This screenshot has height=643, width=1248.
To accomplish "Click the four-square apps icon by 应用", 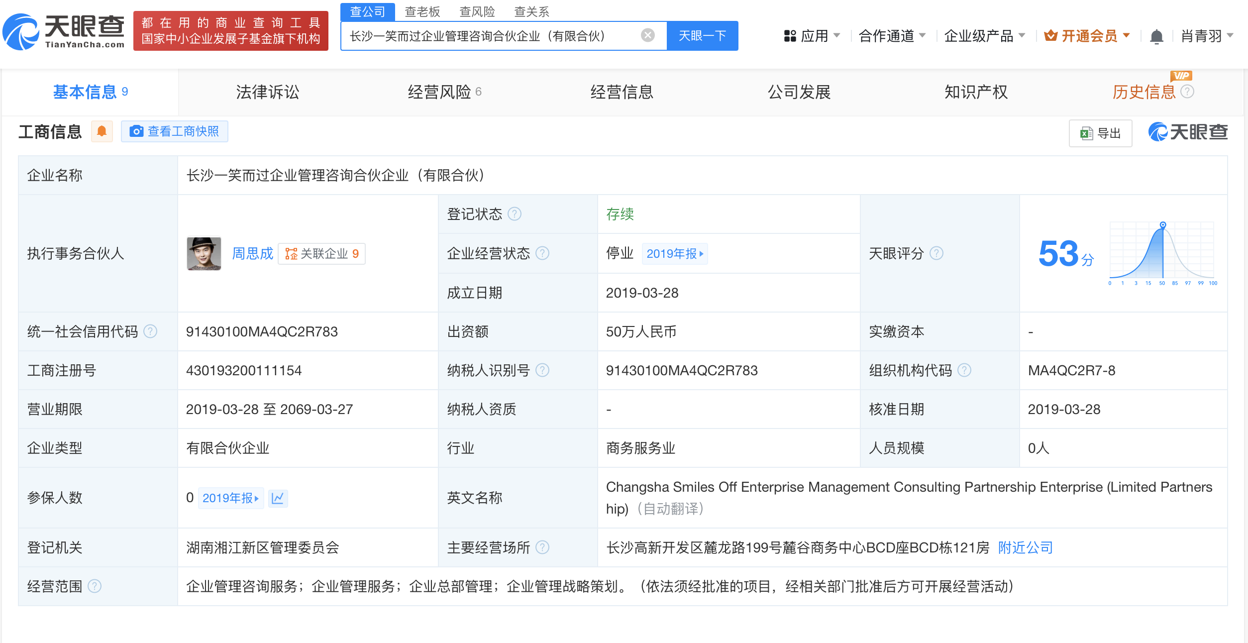I will (790, 36).
